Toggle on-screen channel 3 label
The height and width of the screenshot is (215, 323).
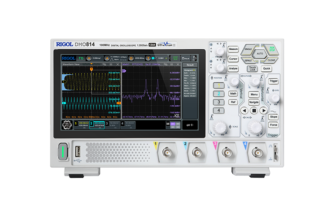coord(107,124)
